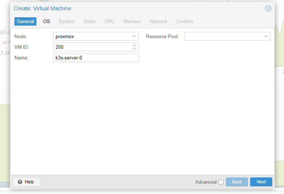Increase the VM ID with up arrow
The height and width of the screenshot is (194, 284).
pos(134,45)
